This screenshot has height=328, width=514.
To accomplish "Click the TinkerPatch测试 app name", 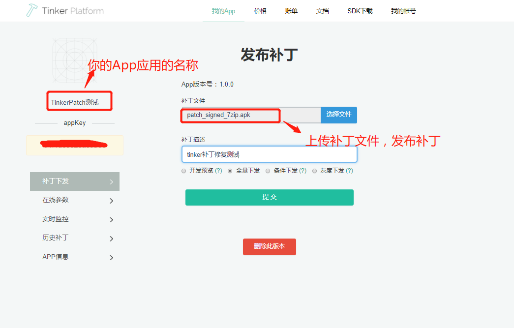I will (75, 103).
